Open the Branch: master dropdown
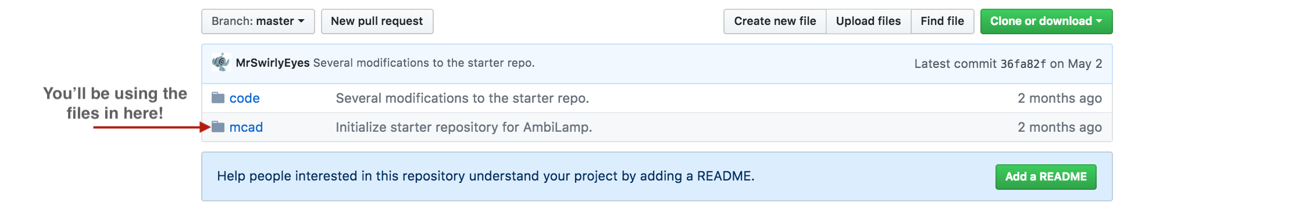Viewport: 1313px width, 213px height. (x=258, y=21)
